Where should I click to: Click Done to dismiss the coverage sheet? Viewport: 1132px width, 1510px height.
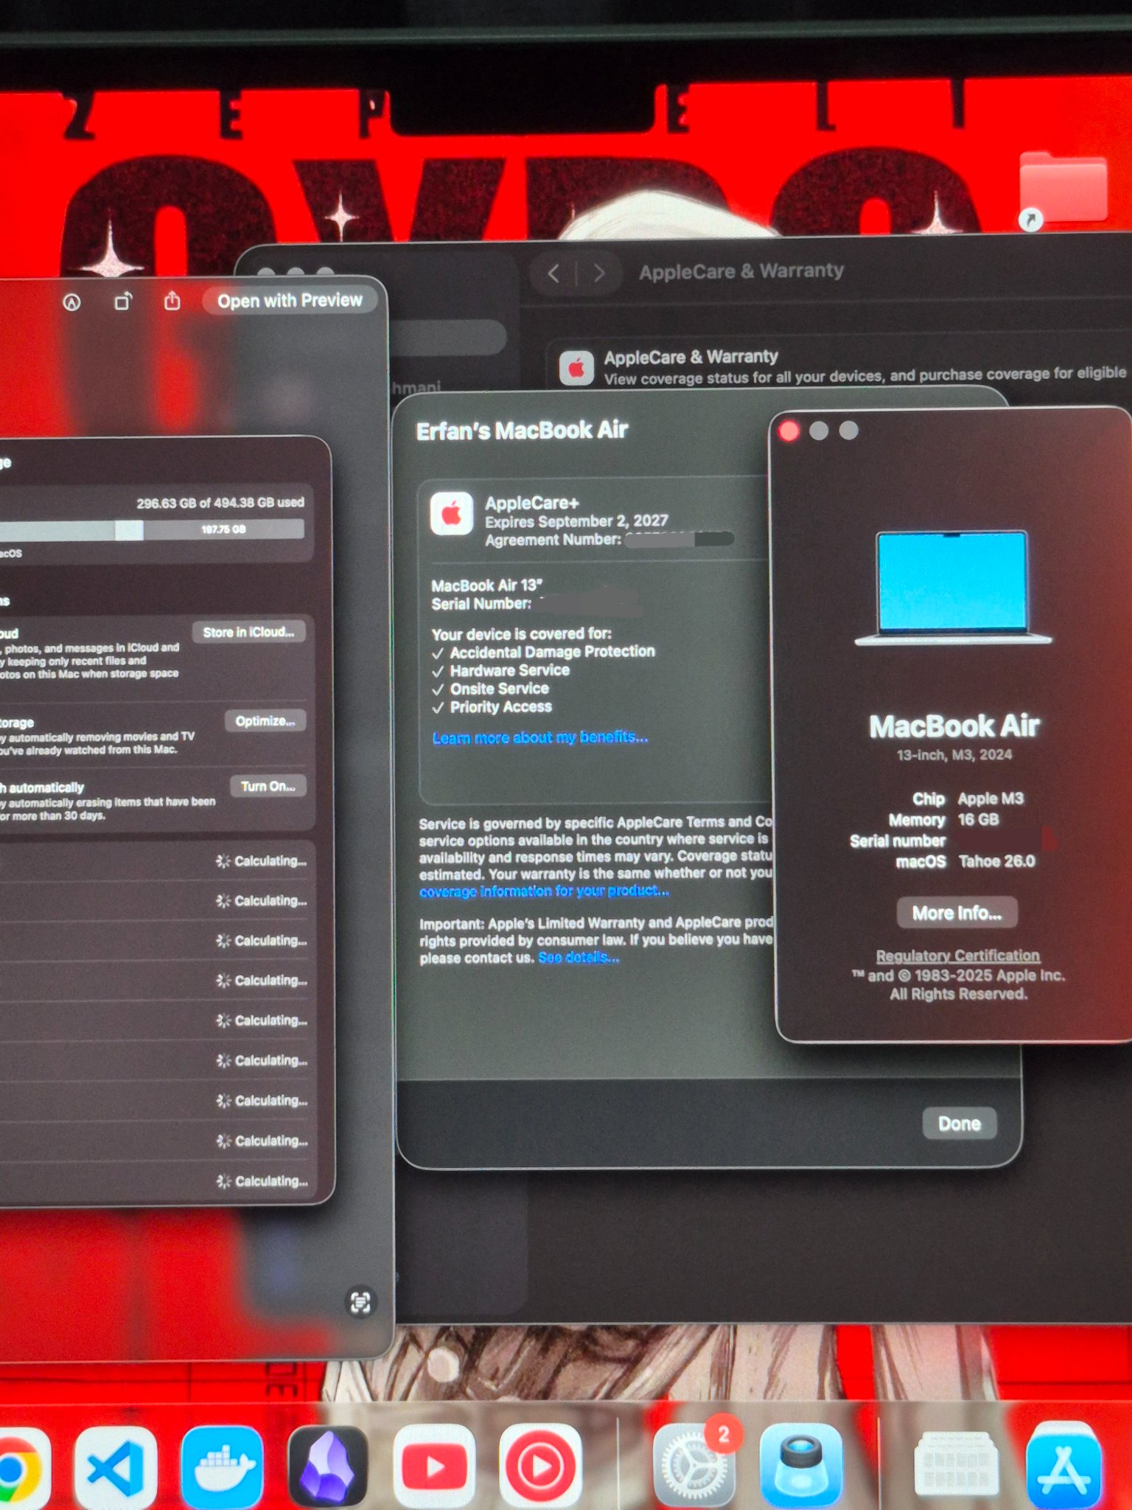960,1124
